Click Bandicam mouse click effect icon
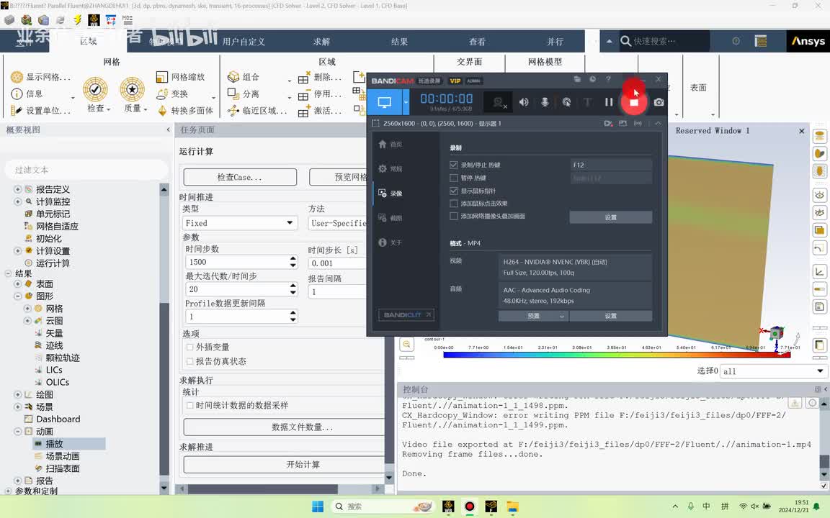 click(566, 102)
